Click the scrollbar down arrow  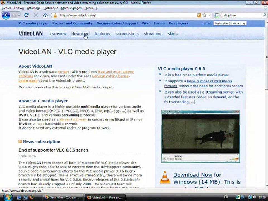266,186
